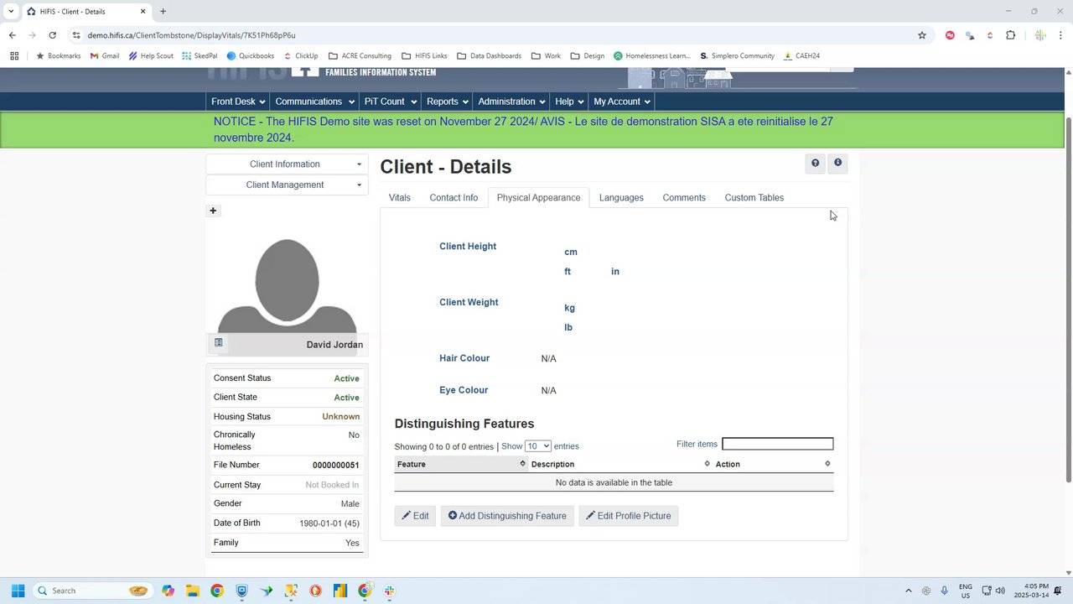Screen dimensions: 1073x604
Task: Change the Show entries count dropdown
Action: click(538, 446)
